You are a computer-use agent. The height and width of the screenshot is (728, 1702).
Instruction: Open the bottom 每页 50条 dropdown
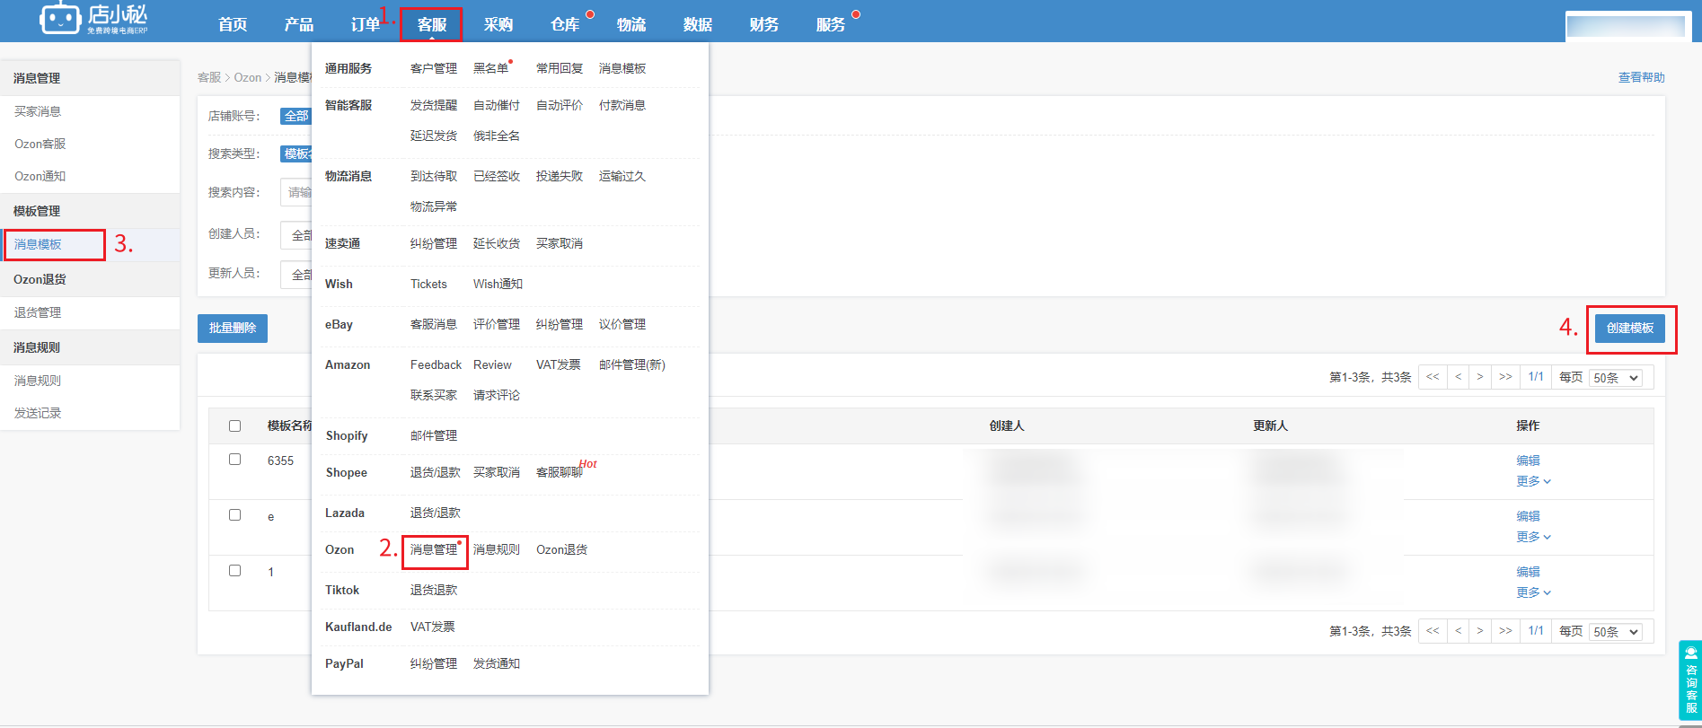point(1615,632)
